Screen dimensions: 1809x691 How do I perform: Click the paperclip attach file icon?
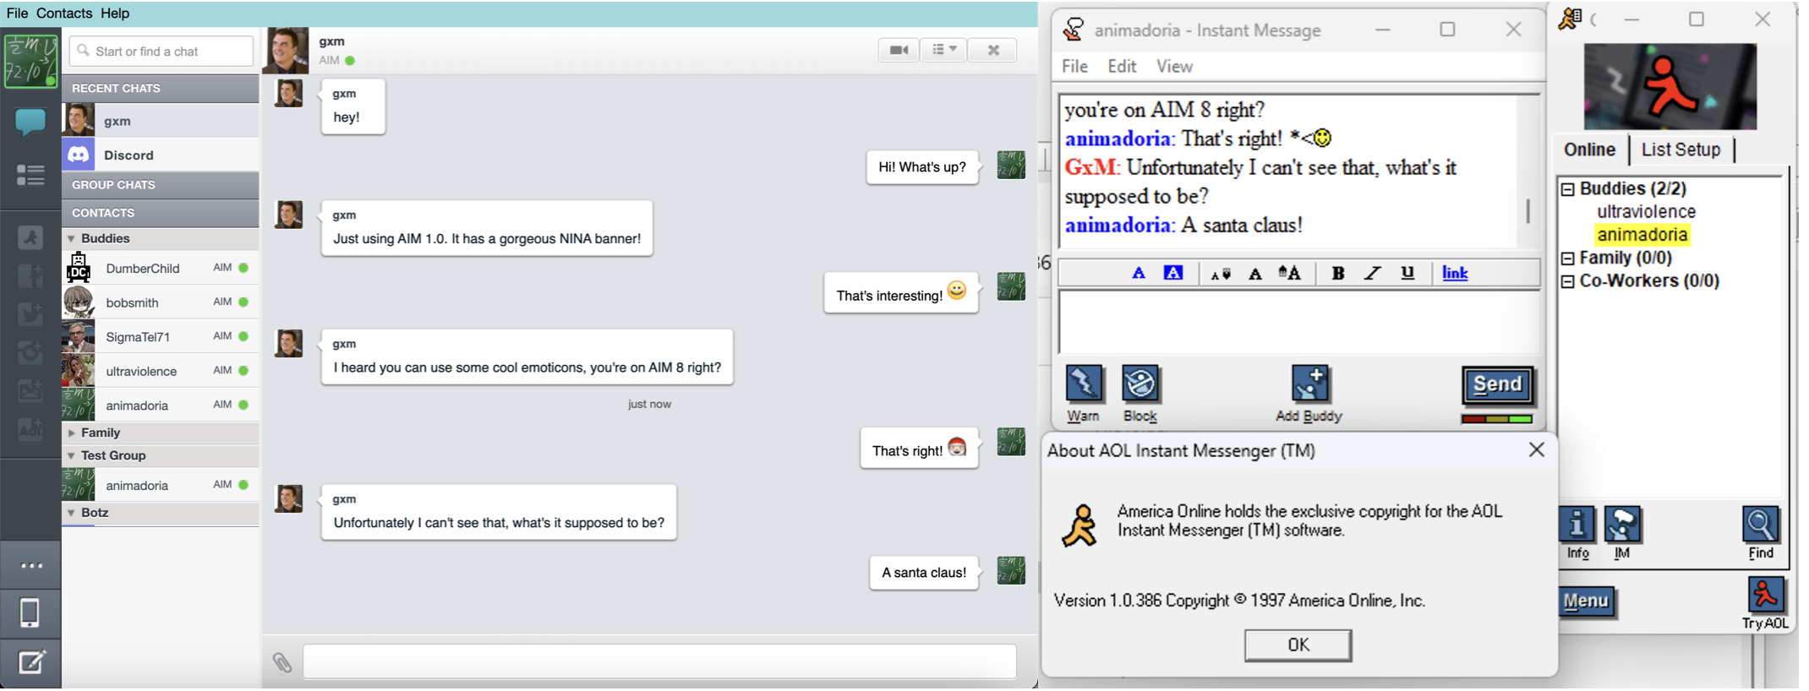coord(282,663)
